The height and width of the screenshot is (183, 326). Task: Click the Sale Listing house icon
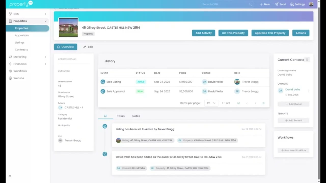coord(103,82)
